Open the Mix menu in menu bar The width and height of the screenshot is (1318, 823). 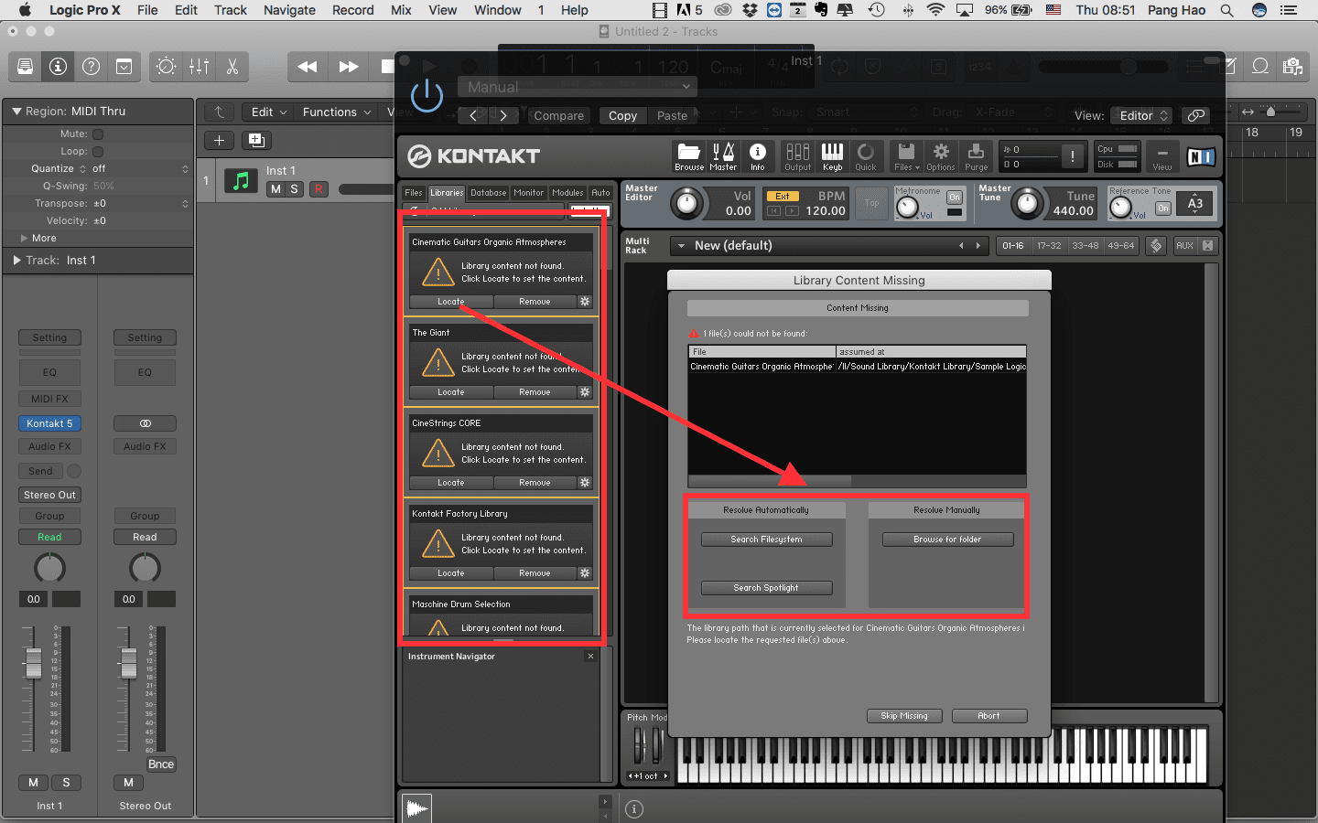pos(401,10)
